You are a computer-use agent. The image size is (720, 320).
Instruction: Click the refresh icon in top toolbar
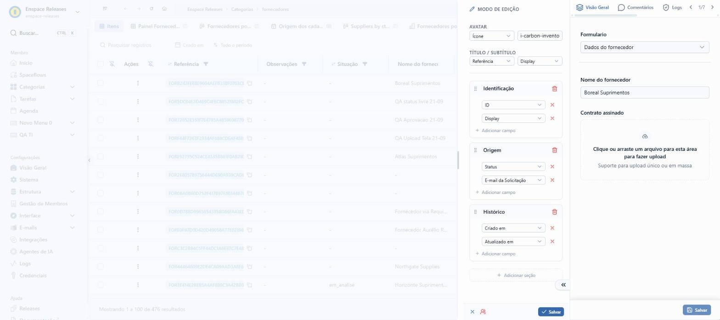coord(152,9)
